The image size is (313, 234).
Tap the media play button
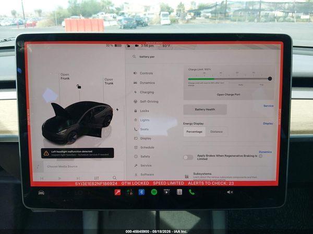pos(59,178)
